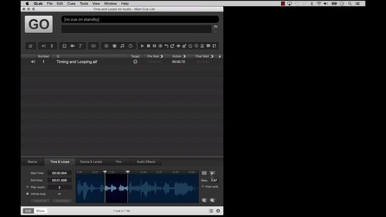Expand the Pre Wait column arrow
Viewport: 386px width, 217px height.
162,56
